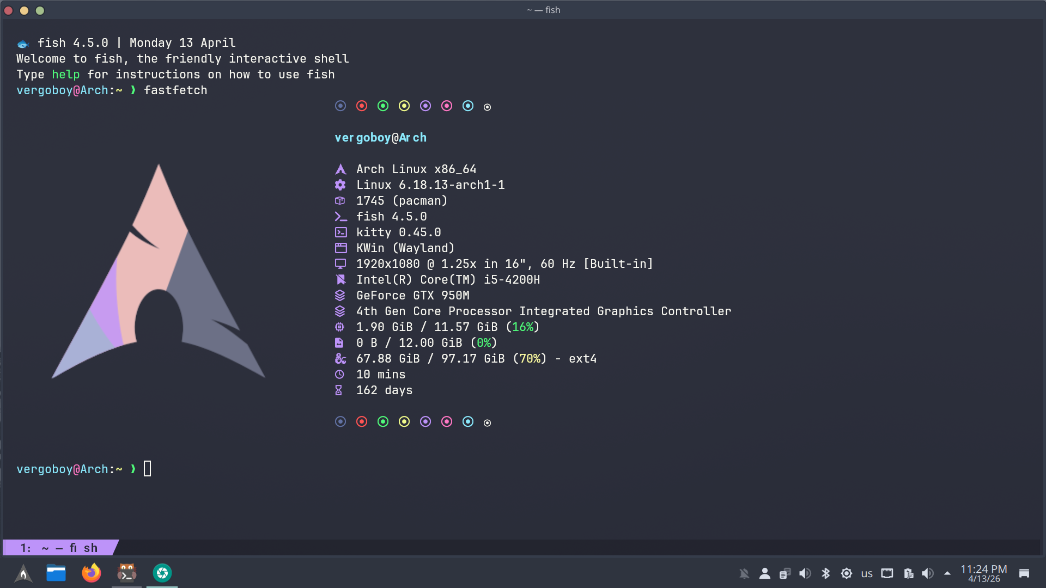Click the yellow dot above the fastfetch title

click(404, 106)
